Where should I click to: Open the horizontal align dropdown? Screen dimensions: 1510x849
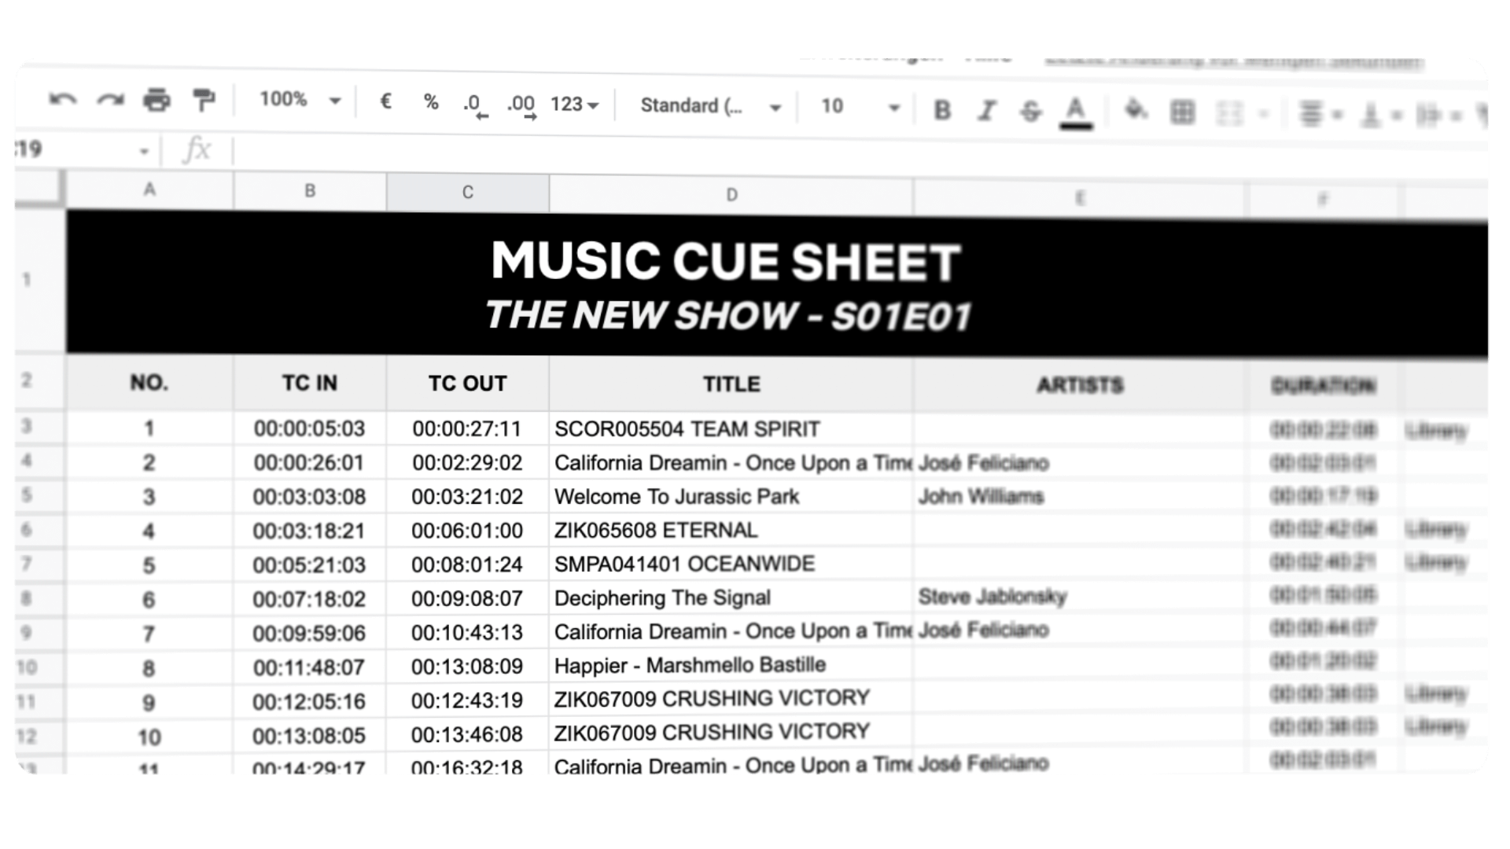pyautogui.click(x=1320, y=115)
